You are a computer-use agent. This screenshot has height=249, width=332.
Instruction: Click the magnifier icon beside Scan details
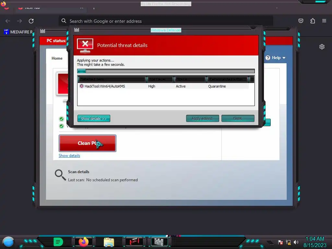click(x=60, y=175)
